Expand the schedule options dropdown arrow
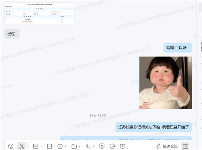 66,146
